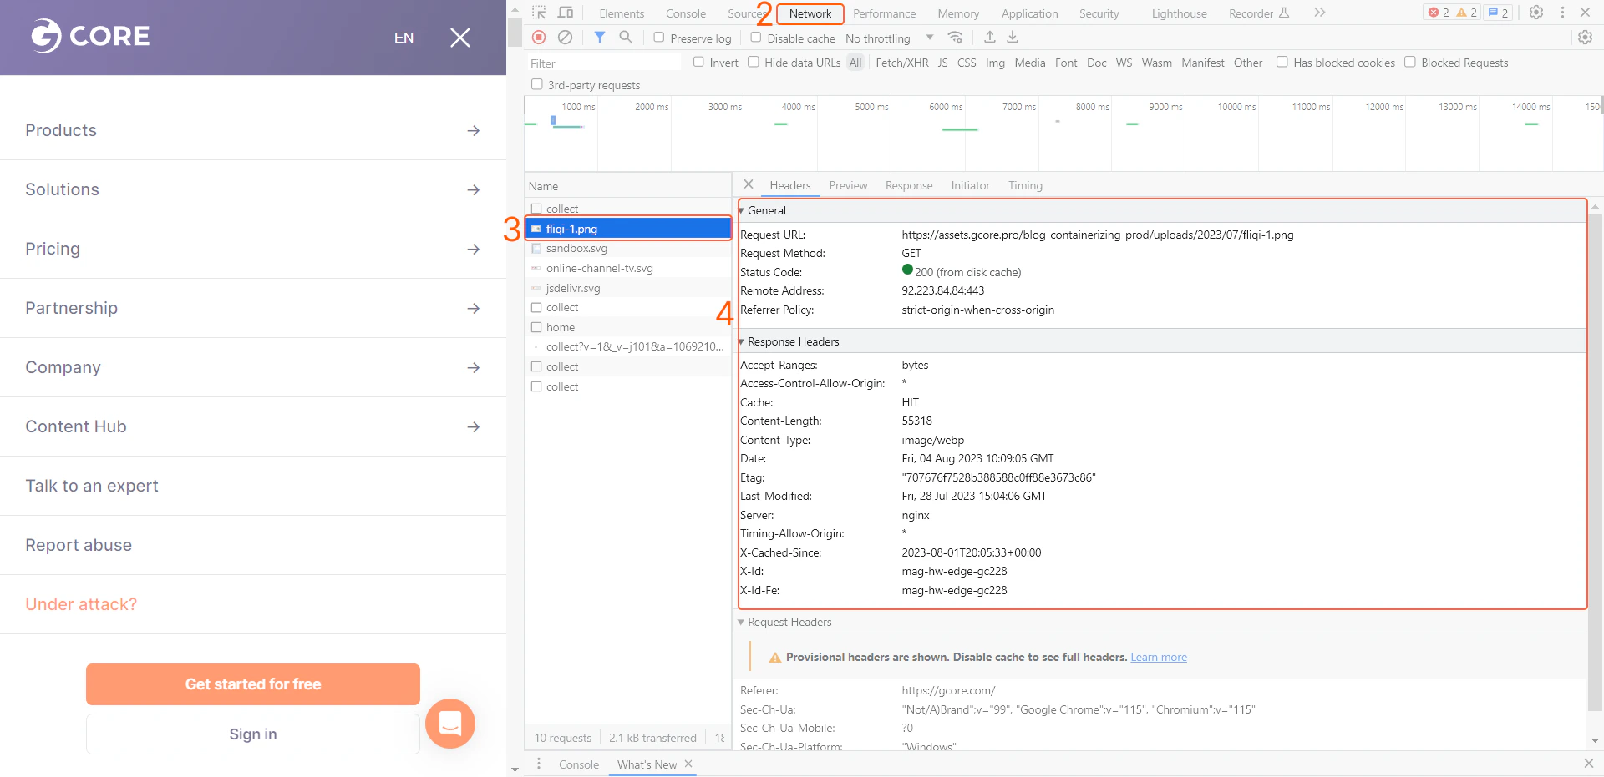The image size is (1604, 777).
Task: Switch to the Timing tab
Action: pyautogui.click(x=1025, y=185)
